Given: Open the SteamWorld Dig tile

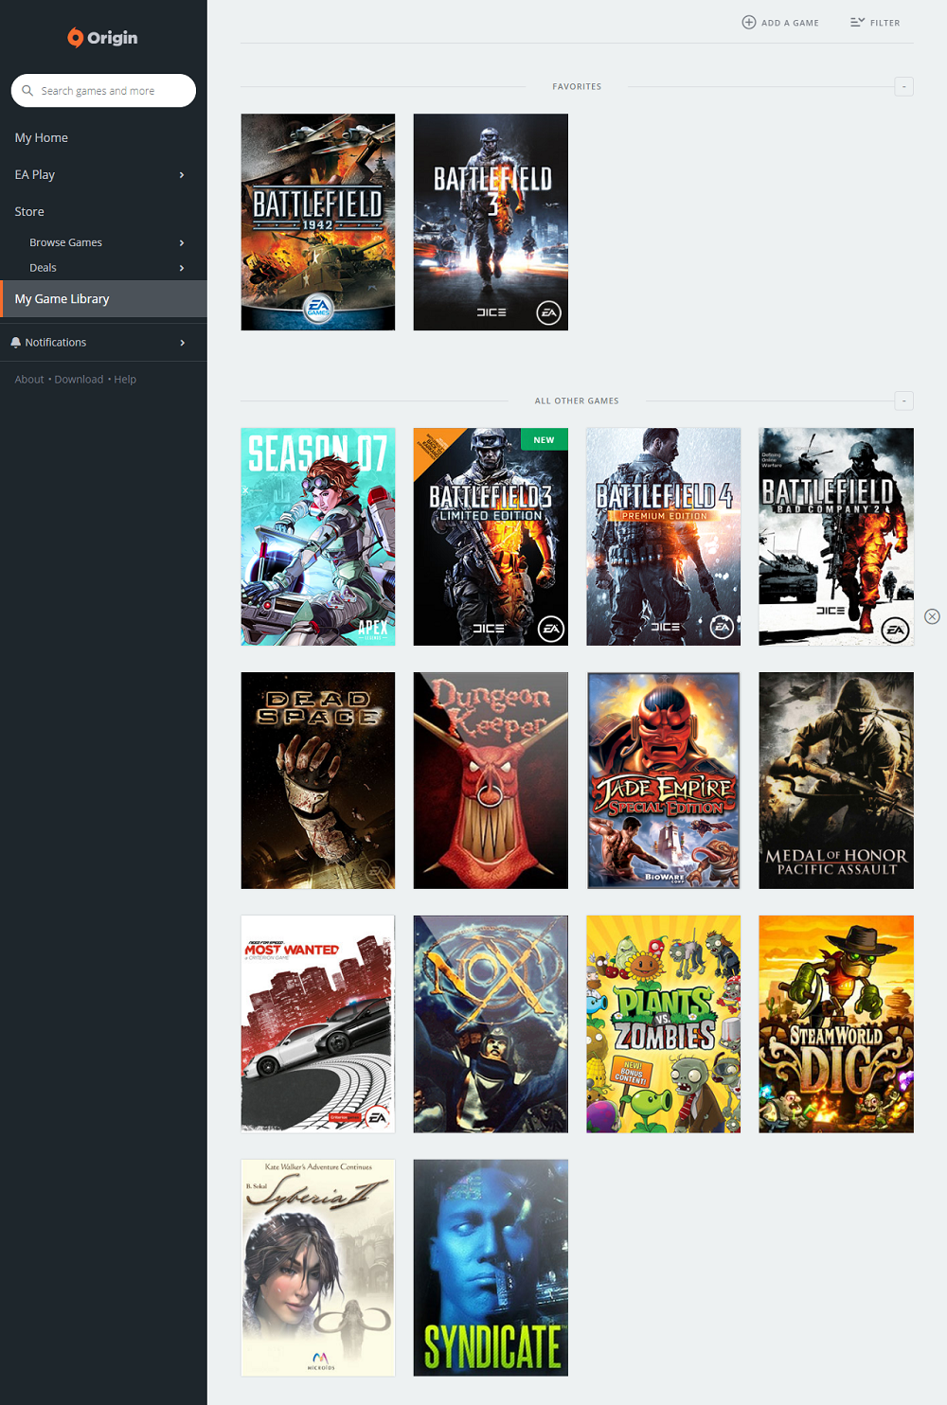Looking at the screenshot, I should click(836, 1024).
